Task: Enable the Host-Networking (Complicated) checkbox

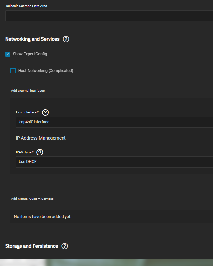Action: tap(13, 71)
